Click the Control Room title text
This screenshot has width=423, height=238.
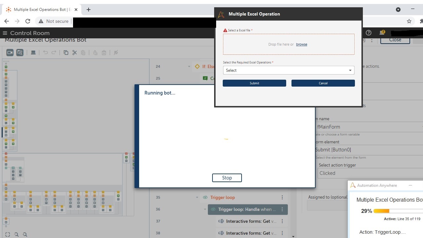[x=30, y=33]
